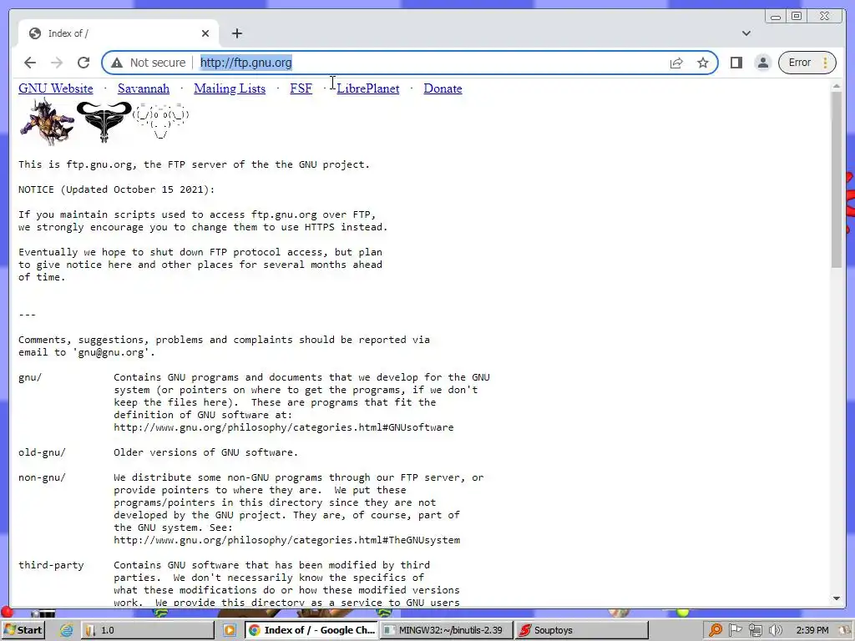Open the FSF link
855x641 pixels.
(x=301, y=88)
